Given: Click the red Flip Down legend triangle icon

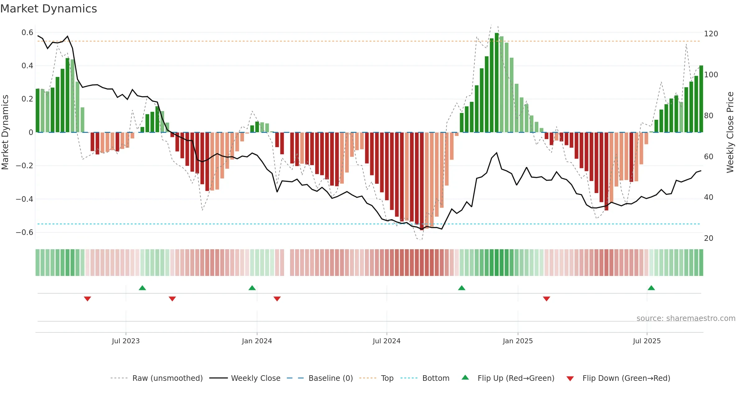Looking at the screenshot, I should [570, 379].
